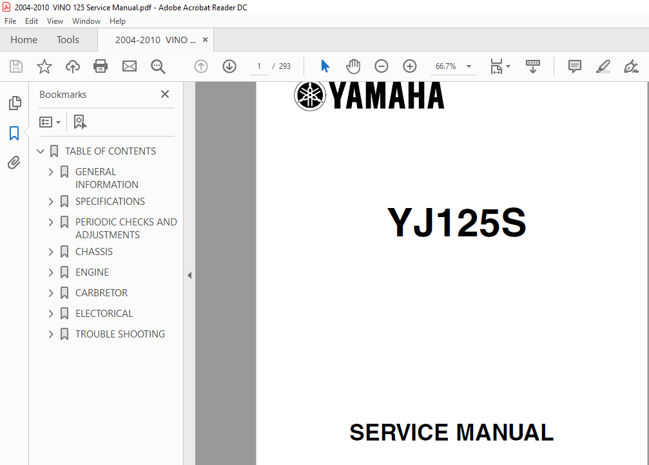649x465 pixels.
Task: Open the Window menu
Action: 86,21
